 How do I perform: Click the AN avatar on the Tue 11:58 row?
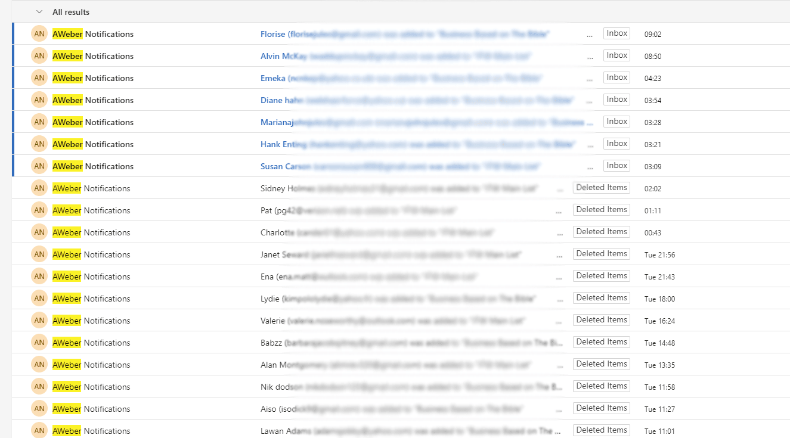point(39,387)
